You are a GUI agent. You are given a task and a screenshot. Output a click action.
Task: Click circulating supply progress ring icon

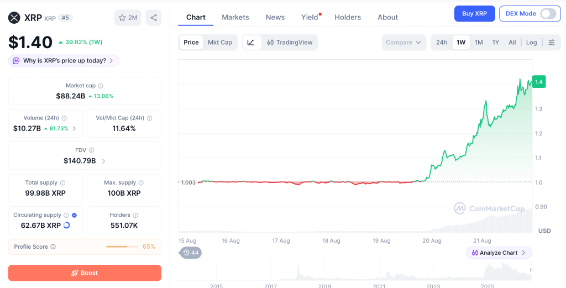(x=66, y=225)
